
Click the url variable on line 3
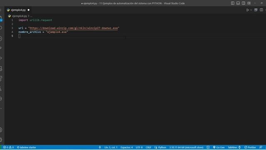pos(21,28)
